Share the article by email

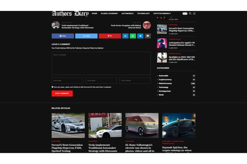click(148, 36)
